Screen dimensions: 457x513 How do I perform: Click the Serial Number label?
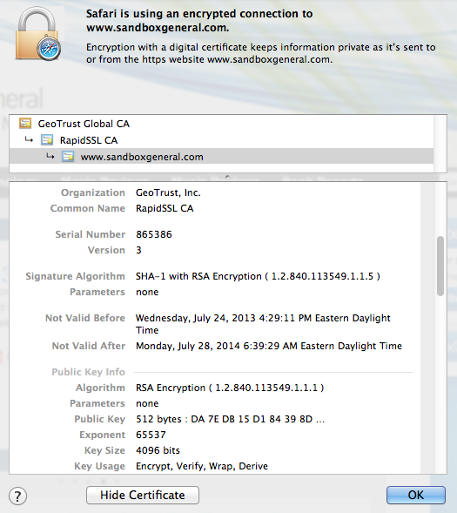[91, 234]
